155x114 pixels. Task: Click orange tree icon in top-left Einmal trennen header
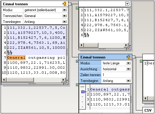tap(65, 4)
